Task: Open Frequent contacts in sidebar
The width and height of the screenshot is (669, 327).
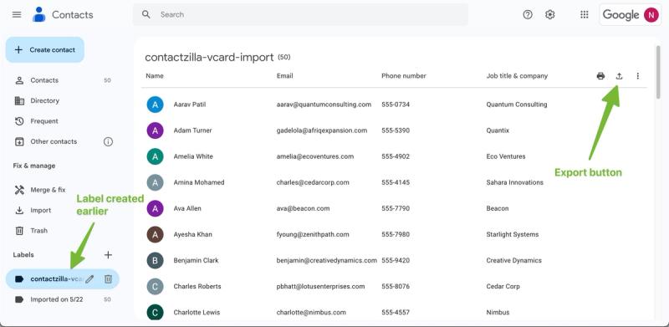Action: [x=62, y=121]
